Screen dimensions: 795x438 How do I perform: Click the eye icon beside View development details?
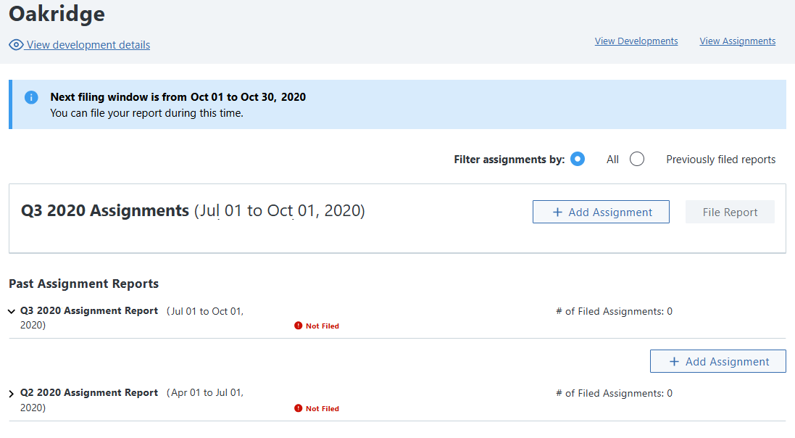point(16,45)
